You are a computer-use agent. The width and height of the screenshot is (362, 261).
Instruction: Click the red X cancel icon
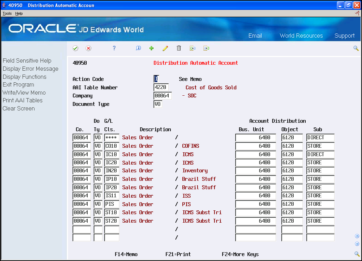(88, 48)
